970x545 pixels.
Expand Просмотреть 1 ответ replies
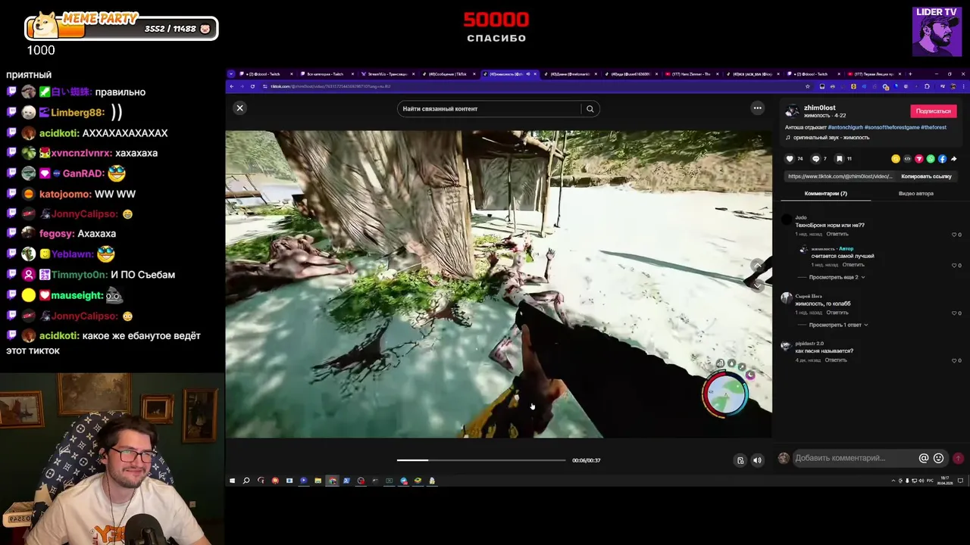[x=838, y=325]
